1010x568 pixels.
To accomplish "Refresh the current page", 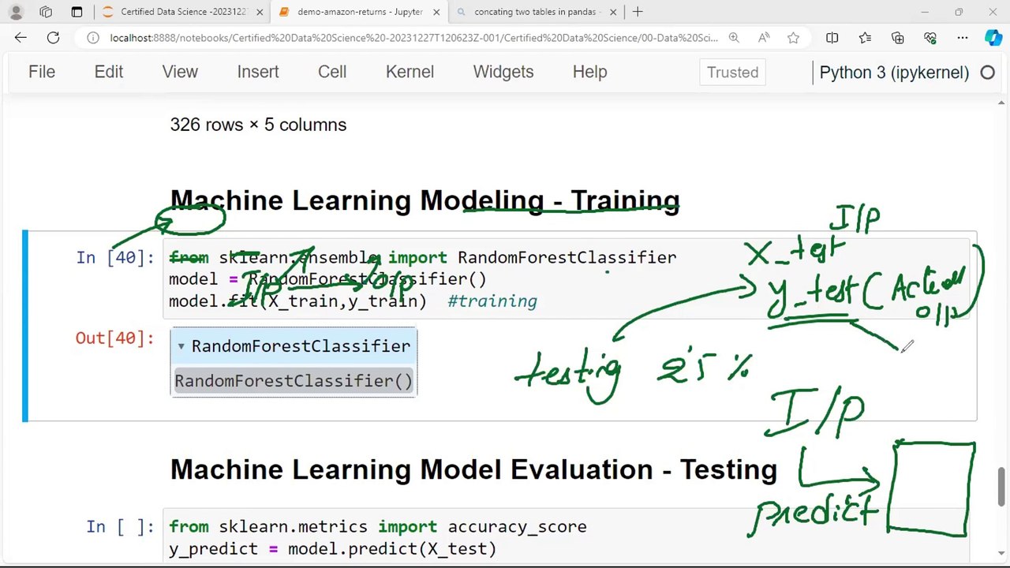I will tap(53, 38).
